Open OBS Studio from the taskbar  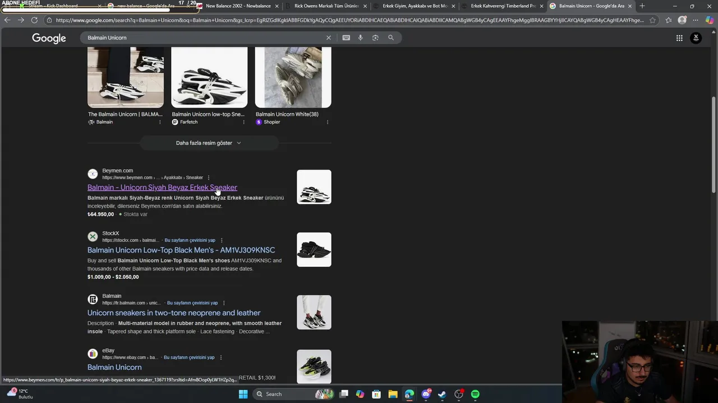(x=459, y=394)
